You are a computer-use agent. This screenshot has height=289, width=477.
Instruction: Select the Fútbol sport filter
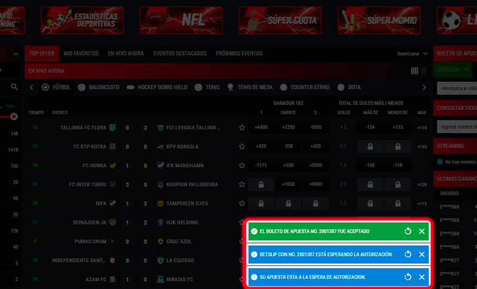tap(56, 87)
